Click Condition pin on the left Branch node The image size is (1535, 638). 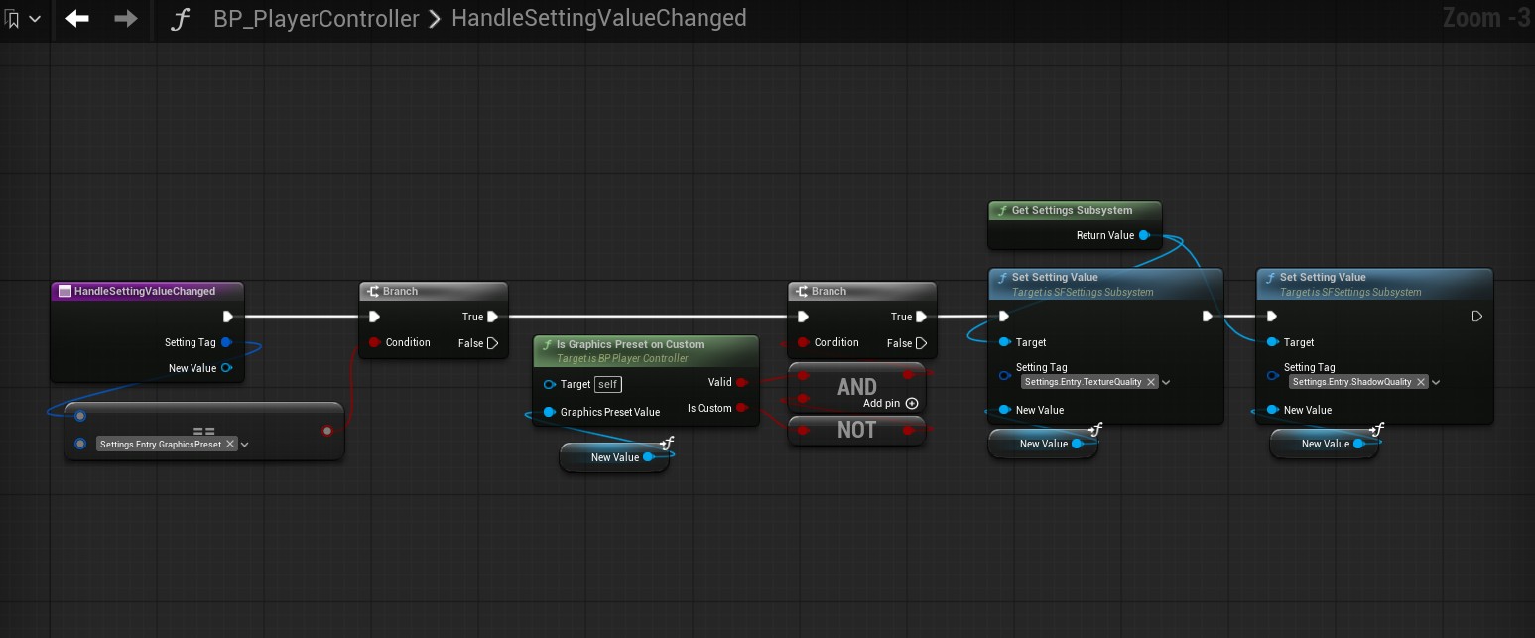[374, 342]
